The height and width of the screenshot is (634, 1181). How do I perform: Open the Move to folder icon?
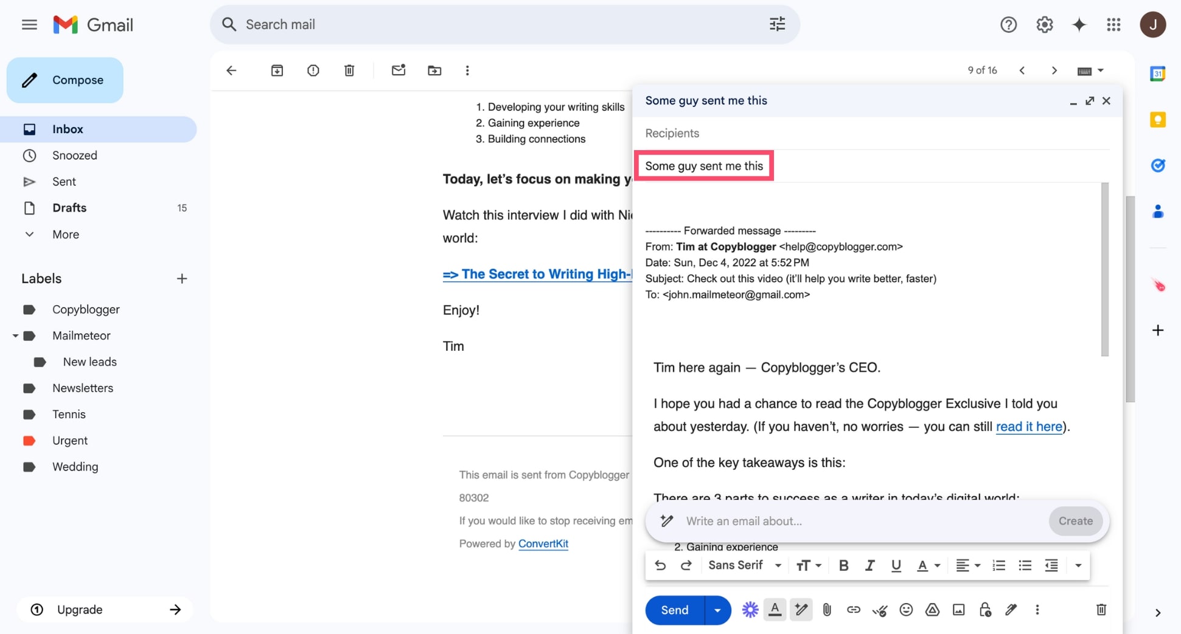click(434, 71)
